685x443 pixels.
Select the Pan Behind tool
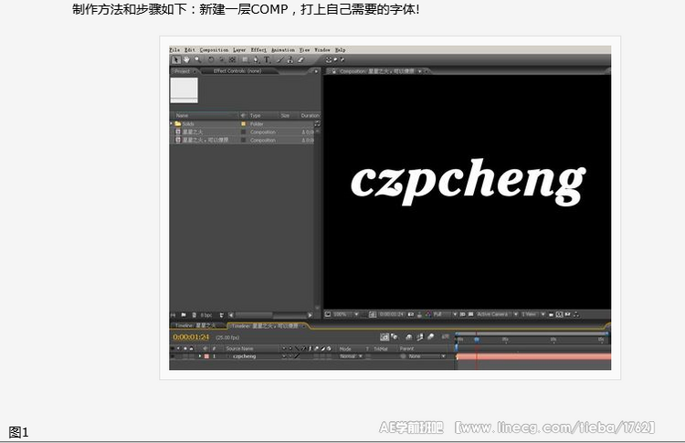[232, 60]
